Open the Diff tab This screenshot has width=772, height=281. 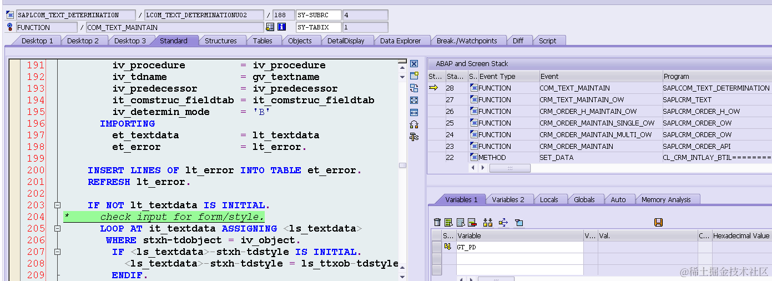tap(518, 41)
